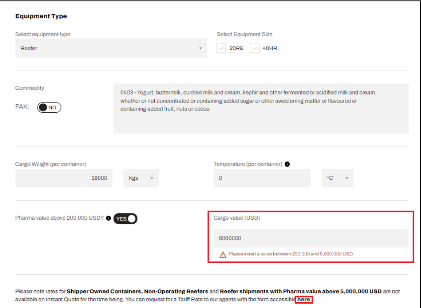Uncheck the 40HR equipment size checkbox
Viewport: 421px width, 308px height.
(x=255, y=48)
